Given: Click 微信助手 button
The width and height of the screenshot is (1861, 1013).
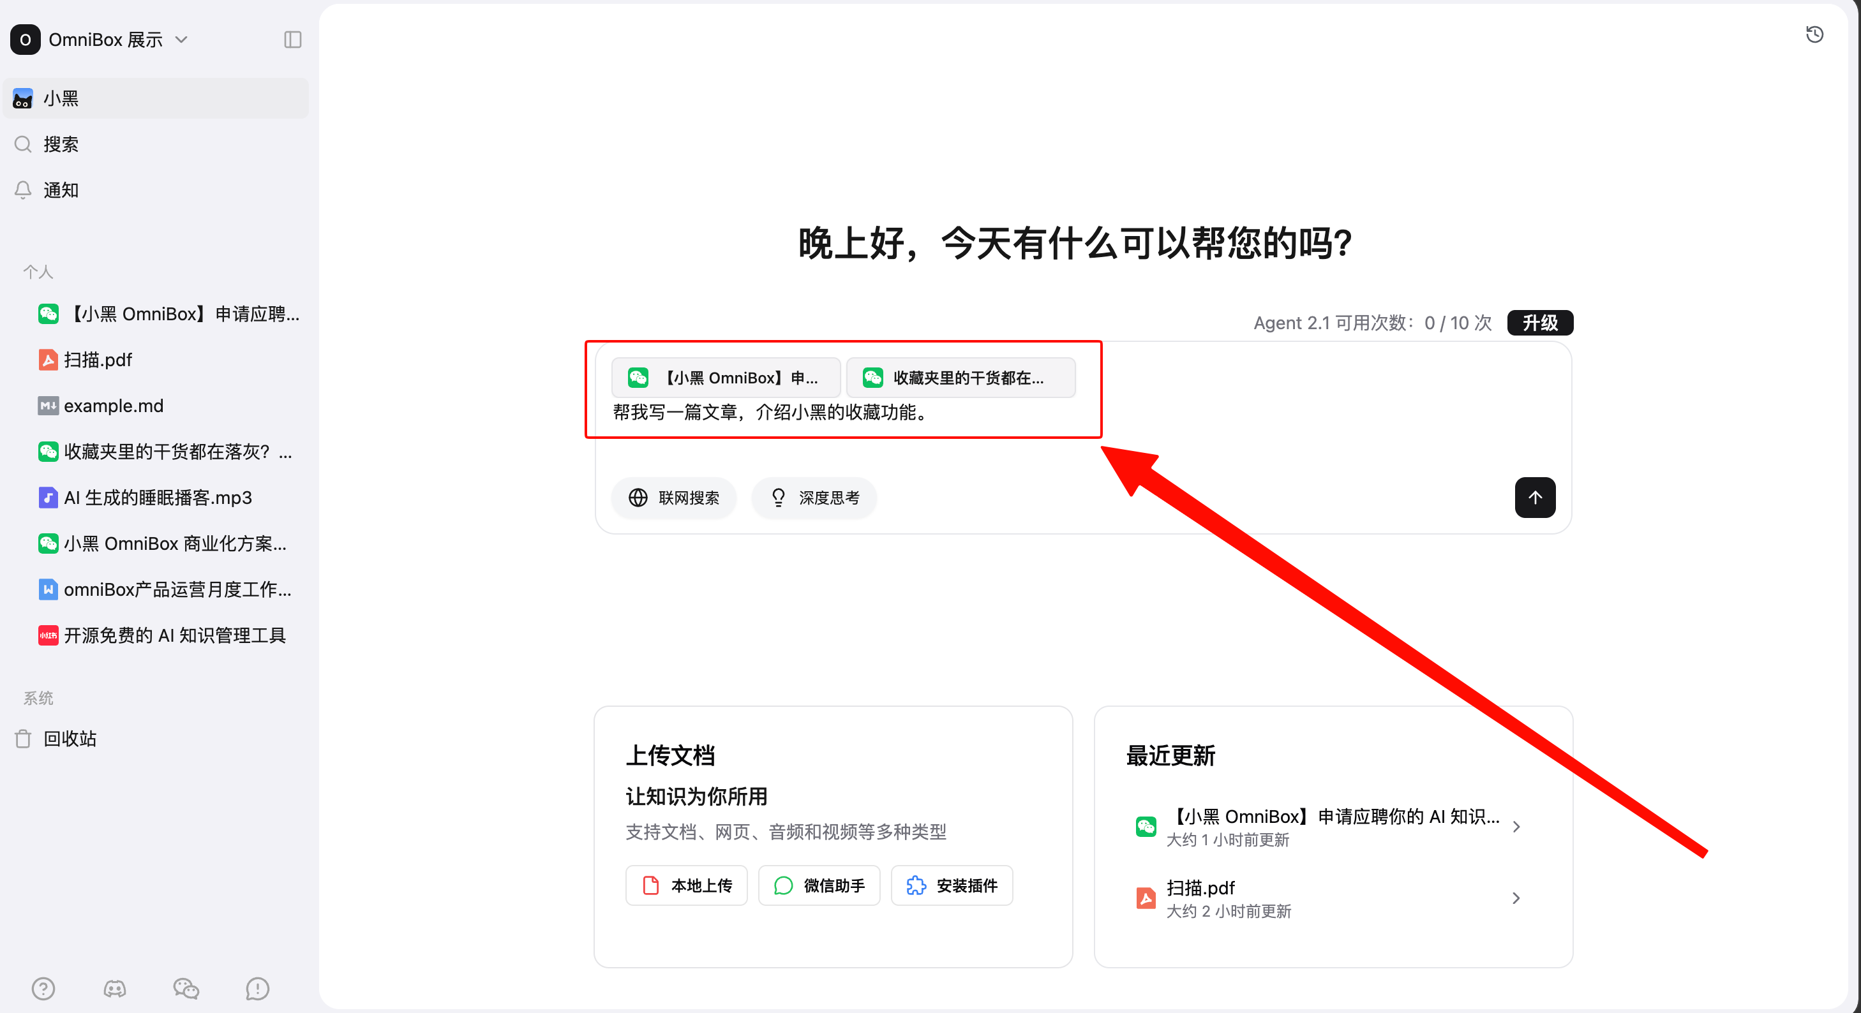Looking at the screenshot, I should tap(819, 885).
